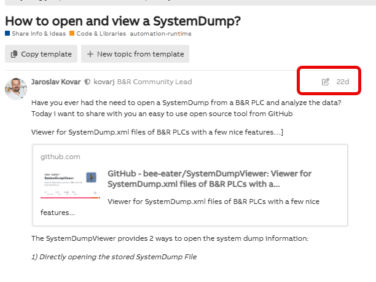Screen dimensions: 376x282
Task: Click the plus icon for new topic
Action: [x=90, y=54]
